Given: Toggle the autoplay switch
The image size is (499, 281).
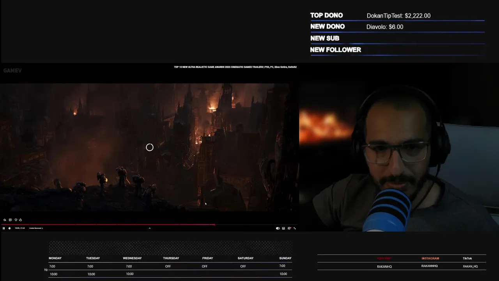Looking at the screenshot, I should coord(278,228).
